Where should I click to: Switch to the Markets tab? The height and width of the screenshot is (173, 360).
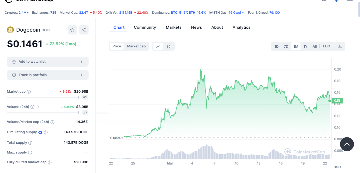click(x=174, y=27)
